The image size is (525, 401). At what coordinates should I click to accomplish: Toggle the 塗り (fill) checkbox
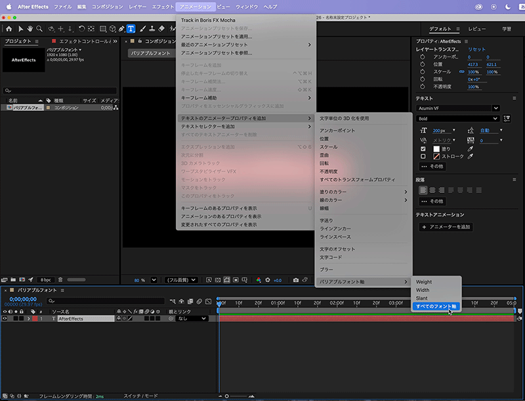423,149
